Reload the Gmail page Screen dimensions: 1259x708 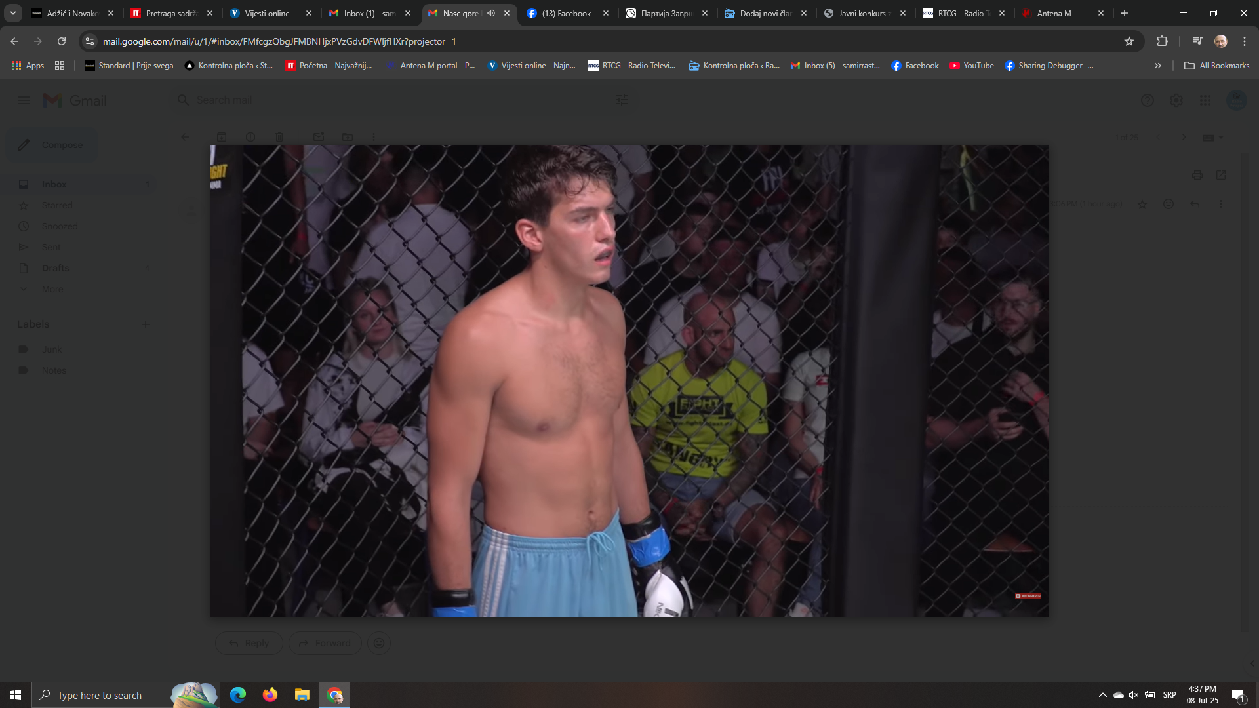[62, 41]
